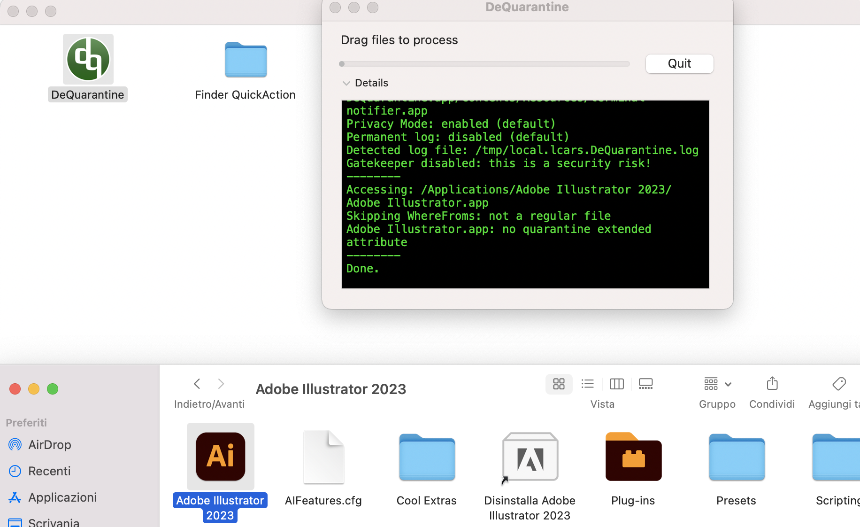
Task: Click the 'Details' label text
Action: pos(371,83)
